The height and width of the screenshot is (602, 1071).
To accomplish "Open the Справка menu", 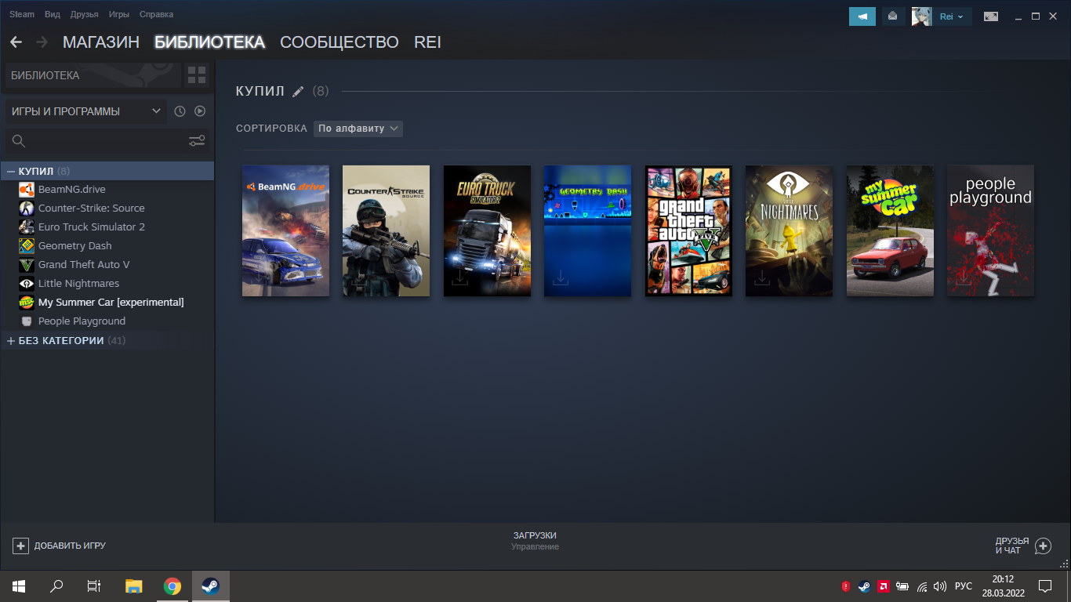I will [x=157, y=14].
